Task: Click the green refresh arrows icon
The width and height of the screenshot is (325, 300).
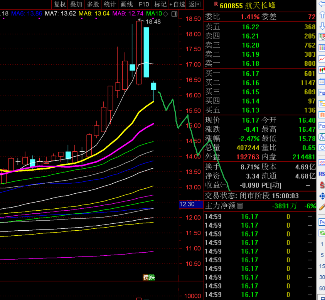Action: (322, 233)
